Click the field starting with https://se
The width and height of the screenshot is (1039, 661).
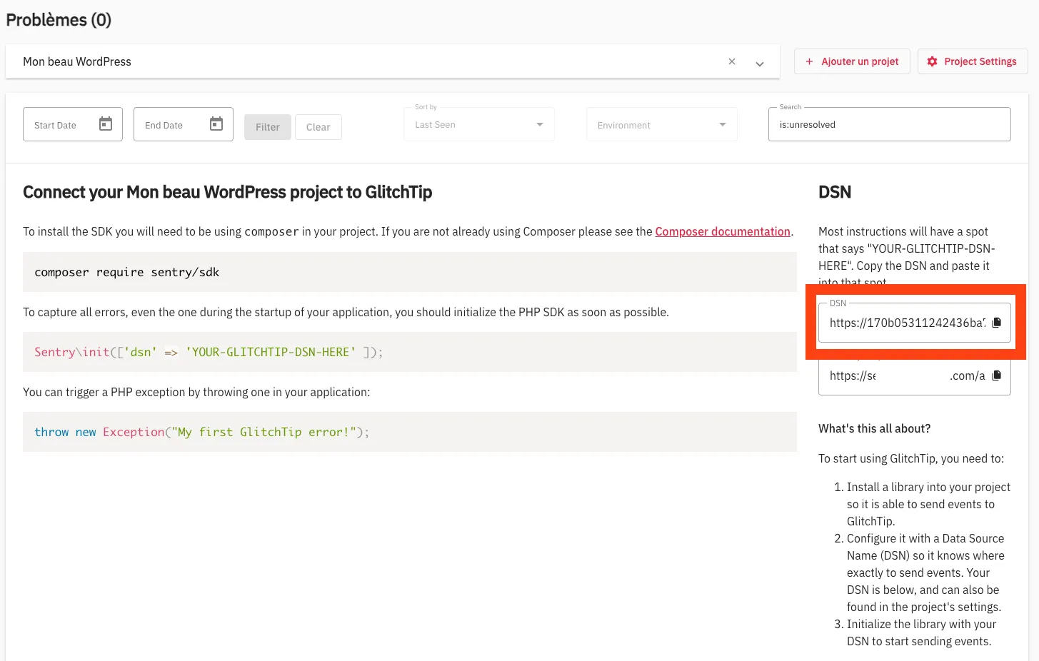coord(915,376)
